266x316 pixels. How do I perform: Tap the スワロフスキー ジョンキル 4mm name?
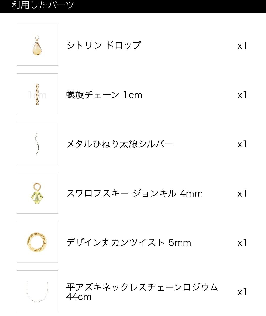coord(134,193)
